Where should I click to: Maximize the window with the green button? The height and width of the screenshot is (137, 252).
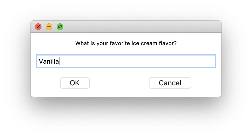coord(60,27)
